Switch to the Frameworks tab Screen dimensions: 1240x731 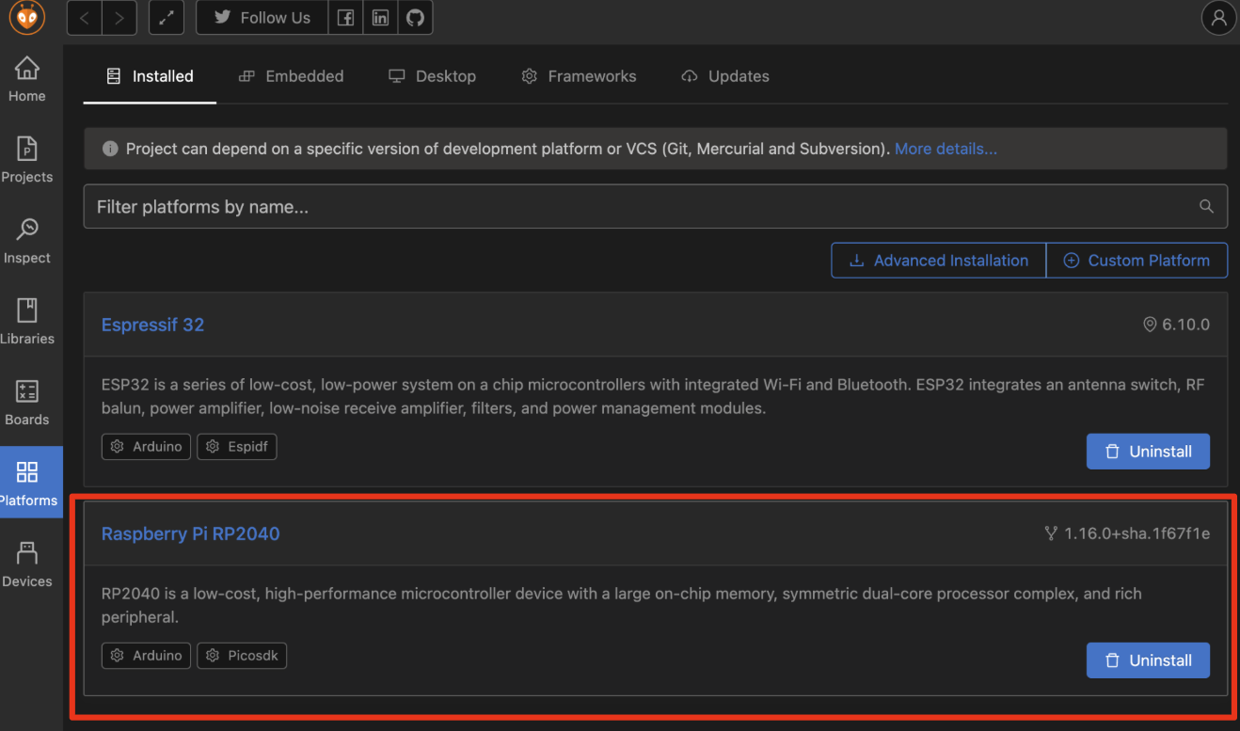579,76
